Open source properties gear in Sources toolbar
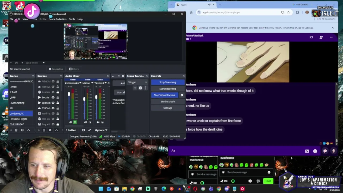 point(50,130)
